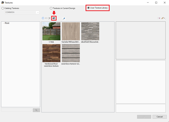This screenshot has height=122, width=169.
Task: Click the import texture image icon
Action: pyautogui.click(x=54, y=18)
